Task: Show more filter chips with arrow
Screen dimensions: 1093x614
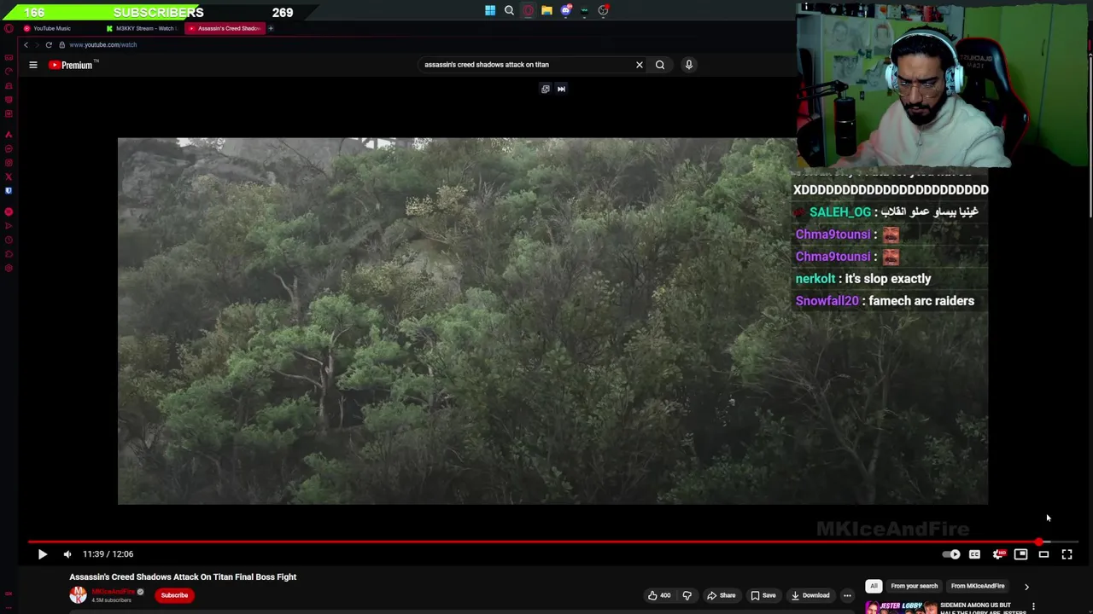Action: coord(1026,587)
